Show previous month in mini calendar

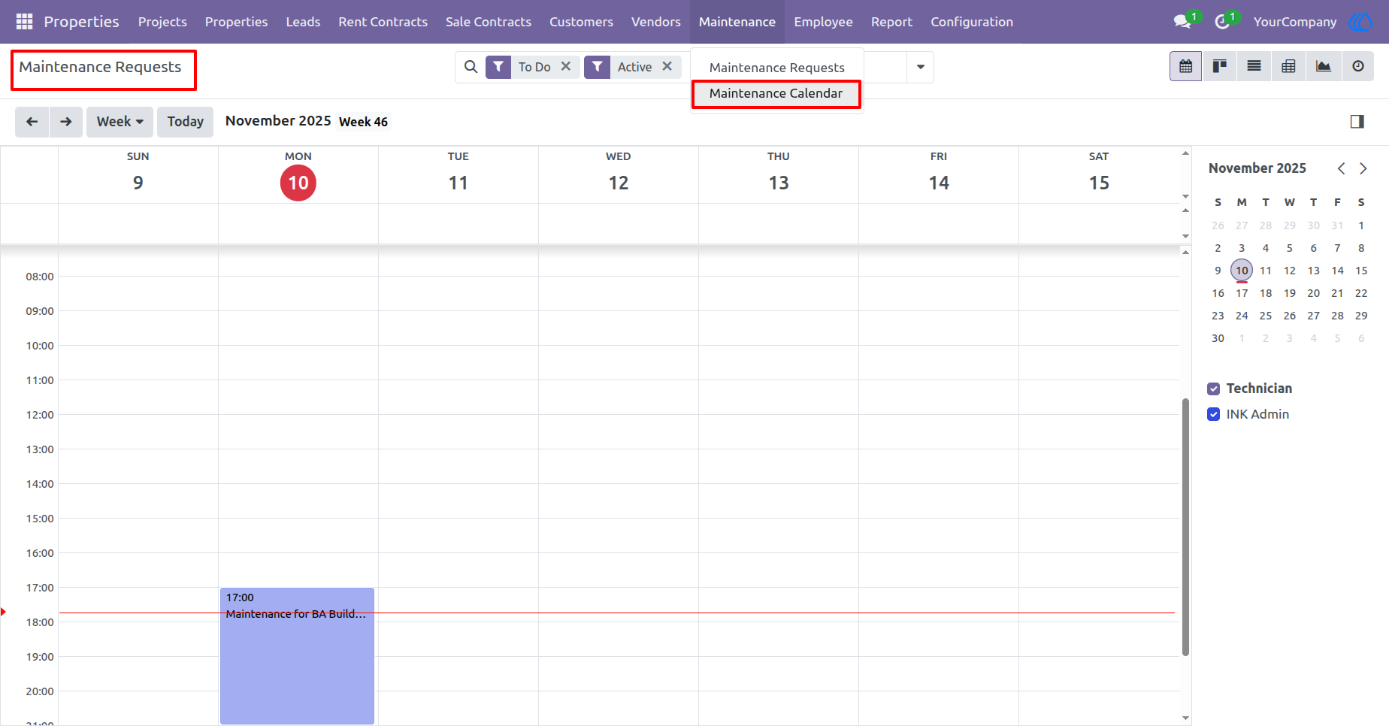[1341, 168]
